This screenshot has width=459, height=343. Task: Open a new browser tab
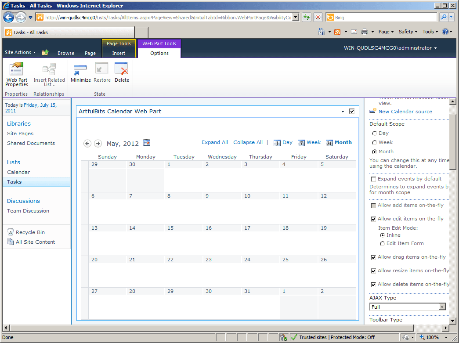(x=142, y=32)
